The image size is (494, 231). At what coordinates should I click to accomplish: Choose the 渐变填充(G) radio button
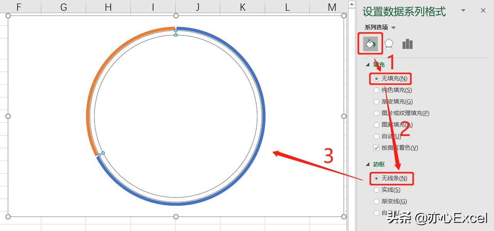pos(376,102)
